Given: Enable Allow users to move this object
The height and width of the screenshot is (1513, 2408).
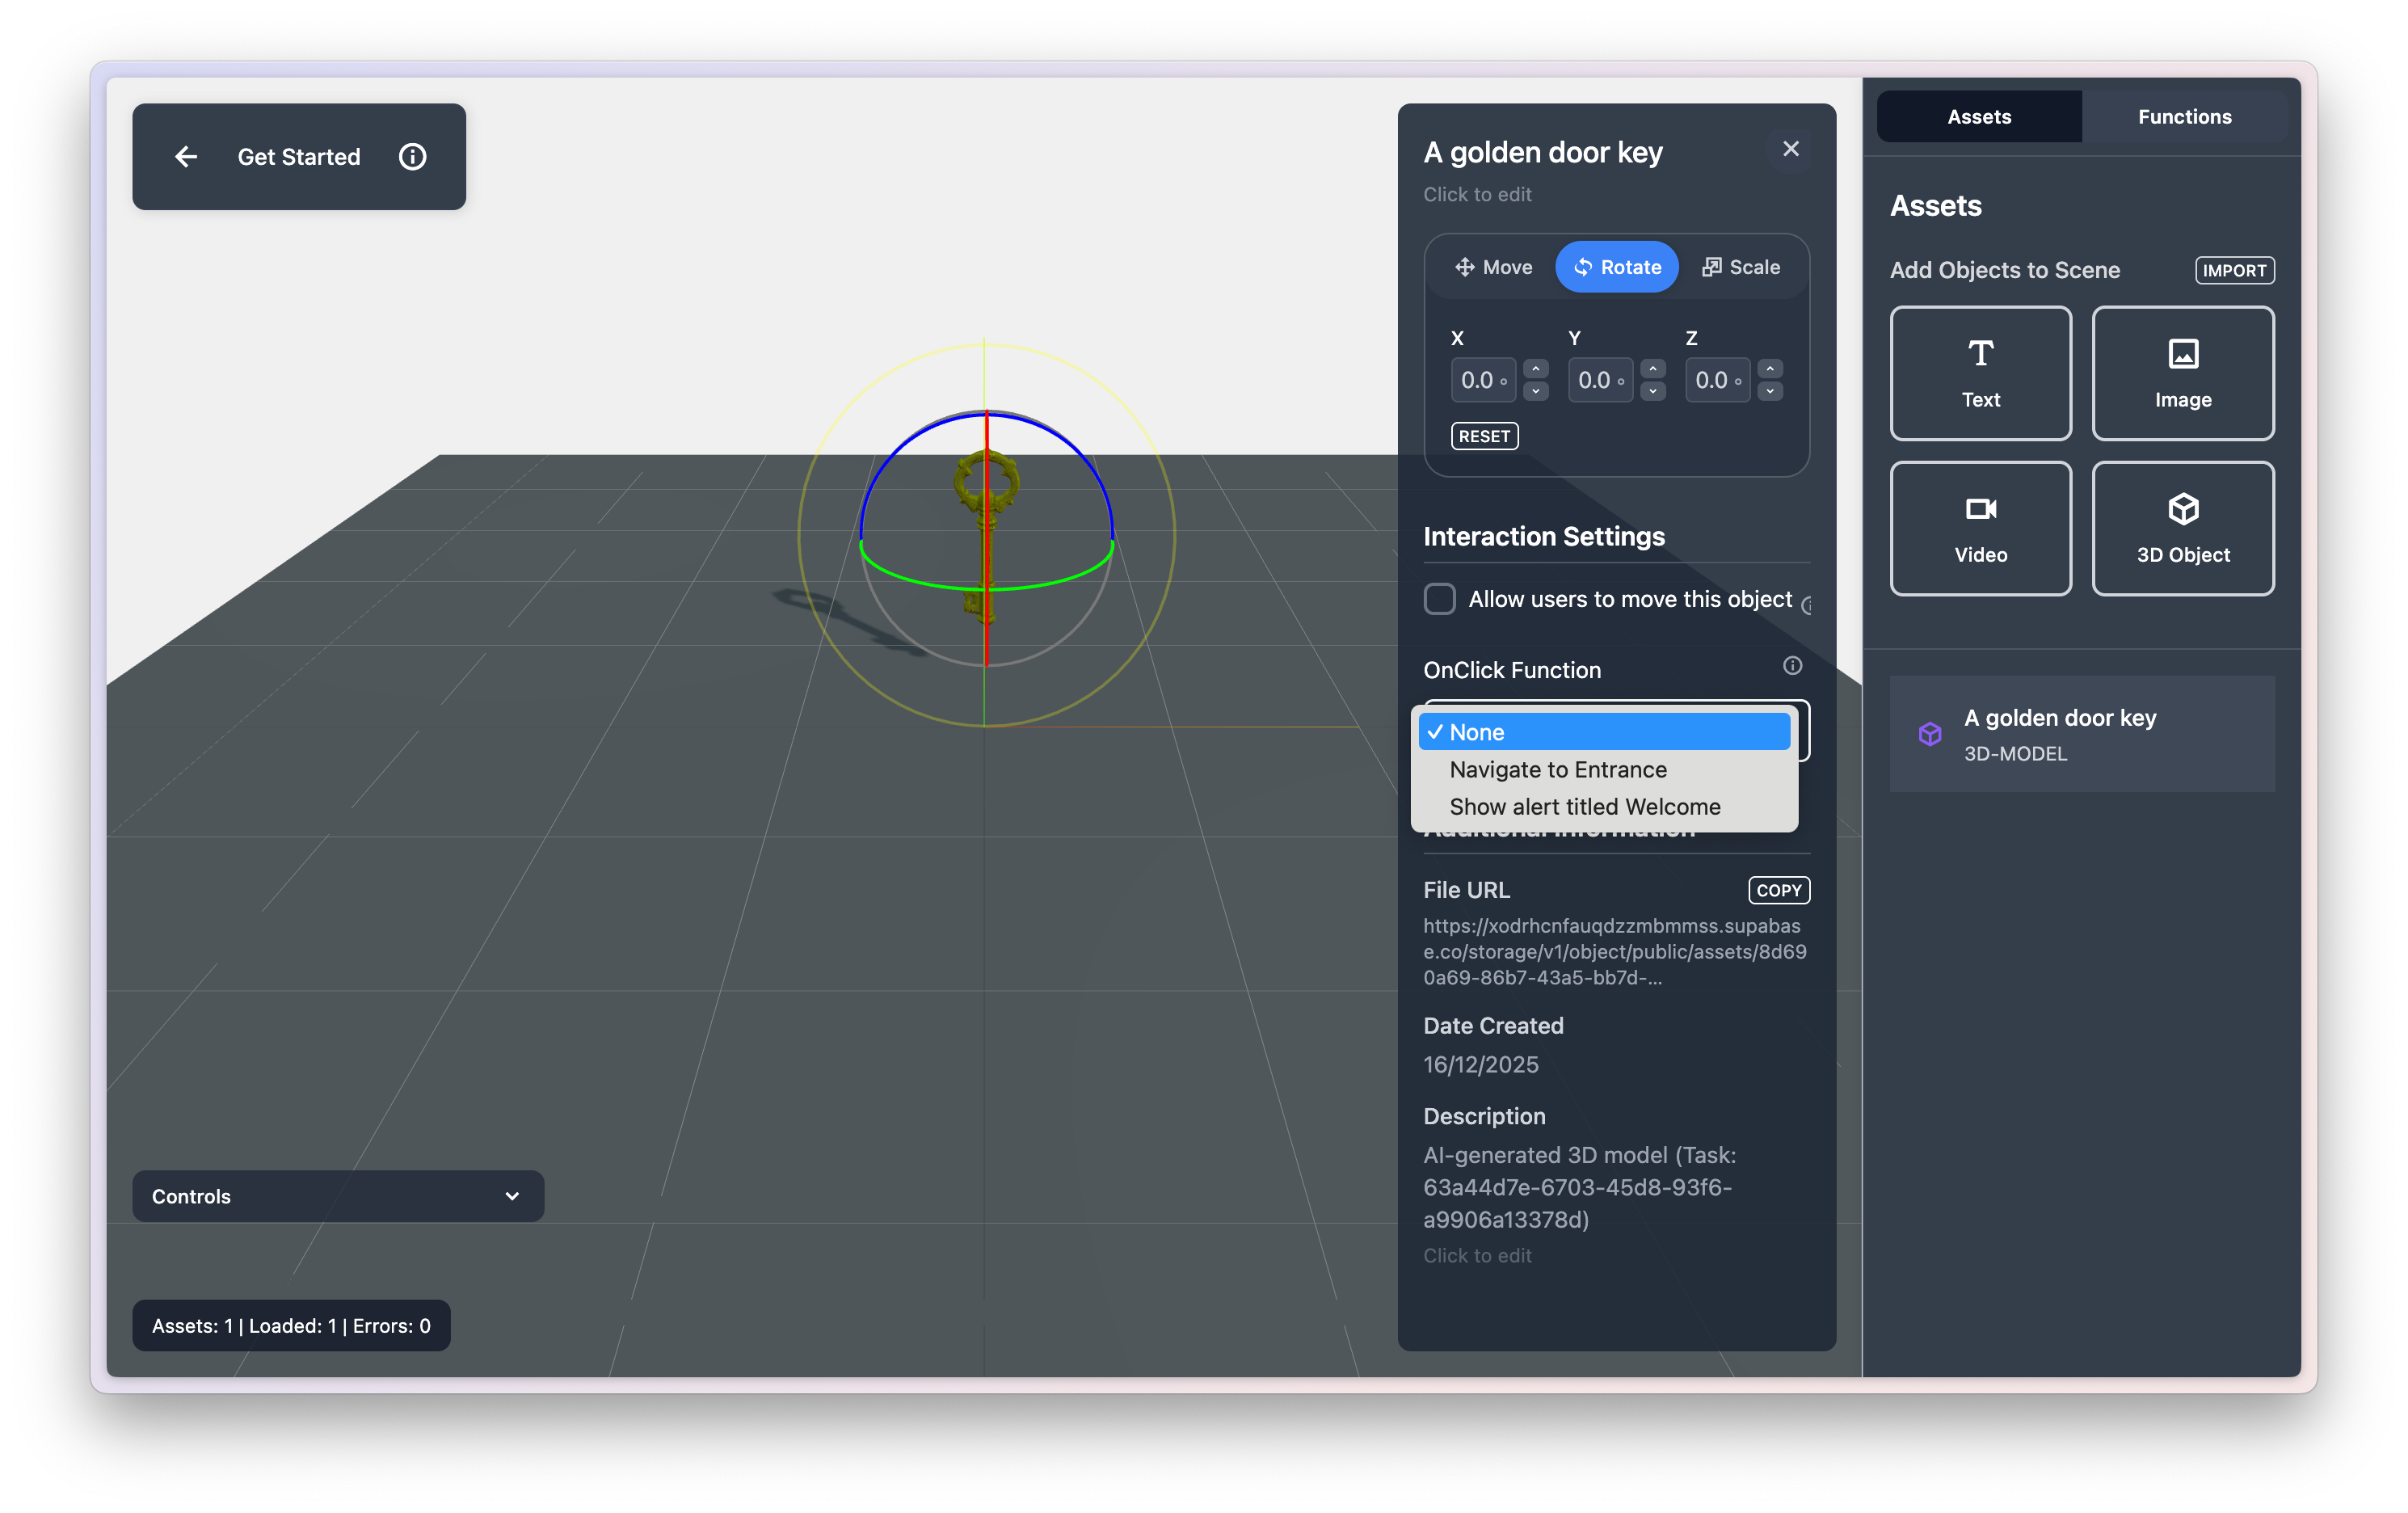Looking at the screenshot, I should [x=1439, y=599].
